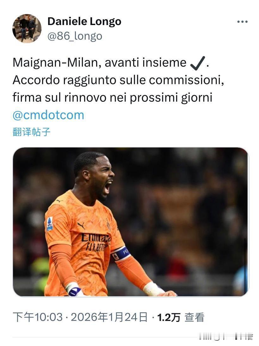The width and height of the screenshot is (259, 346).
Task: Follow the @cmdotcom mention link
Action: click(x=48, y=115)
